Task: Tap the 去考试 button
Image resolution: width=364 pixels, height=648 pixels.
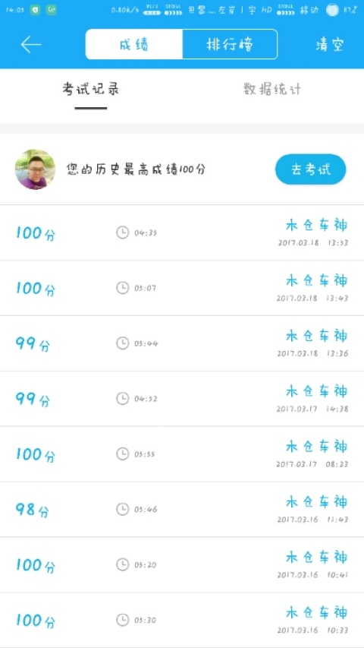Action: pyautogui.click(x=311, y=169)
